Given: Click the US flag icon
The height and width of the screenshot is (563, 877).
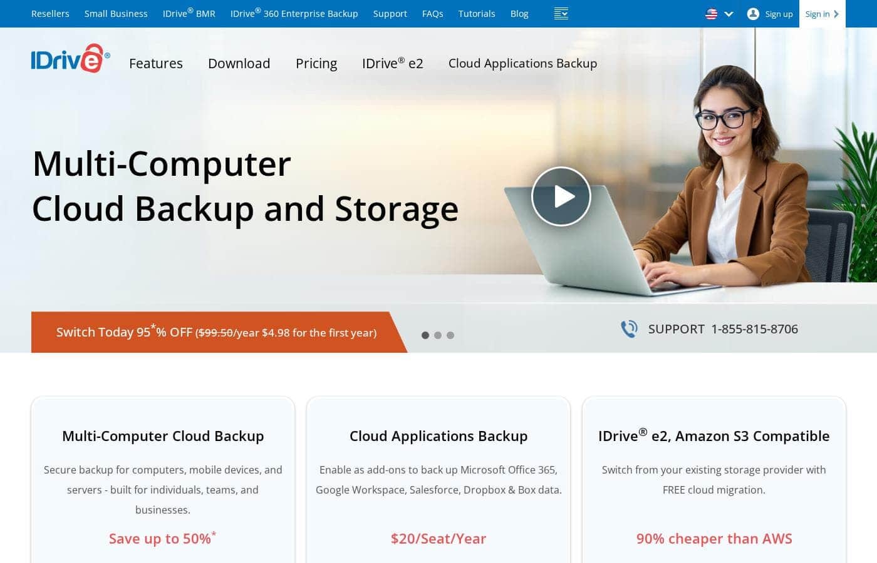Looking at the screenshot, I should coord(711,14).
